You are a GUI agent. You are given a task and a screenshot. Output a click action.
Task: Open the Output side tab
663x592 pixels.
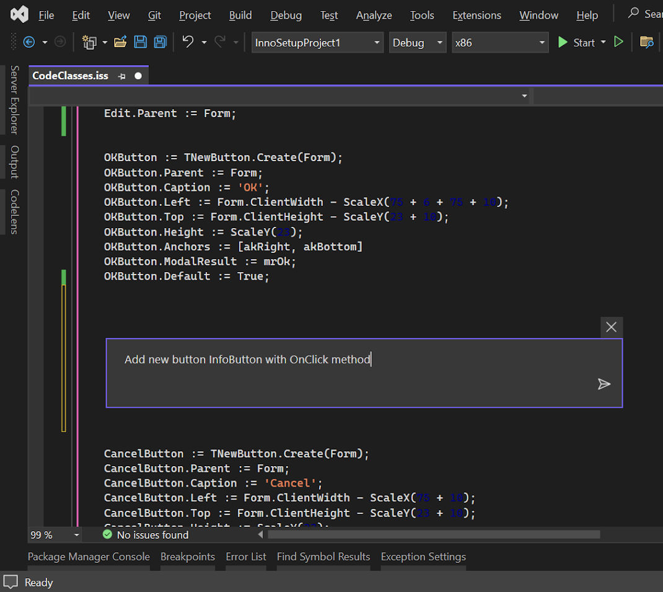[x=14, y=162]
